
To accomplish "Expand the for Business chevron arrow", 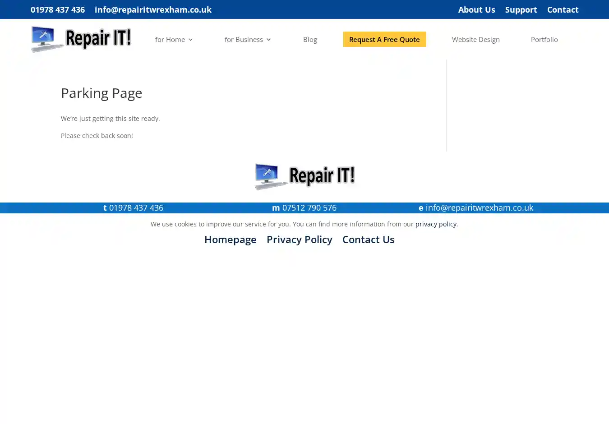I will click(268, 40).
